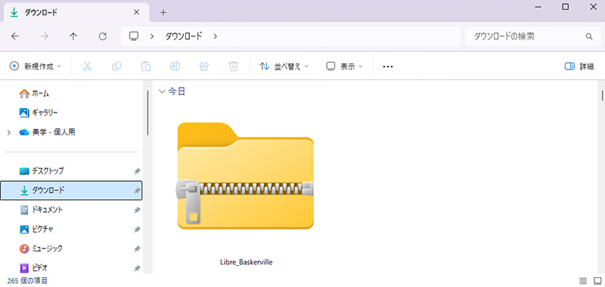Click the cut scissors icon
The height and width of the screenshot is (287, 605).
[88, 66]
